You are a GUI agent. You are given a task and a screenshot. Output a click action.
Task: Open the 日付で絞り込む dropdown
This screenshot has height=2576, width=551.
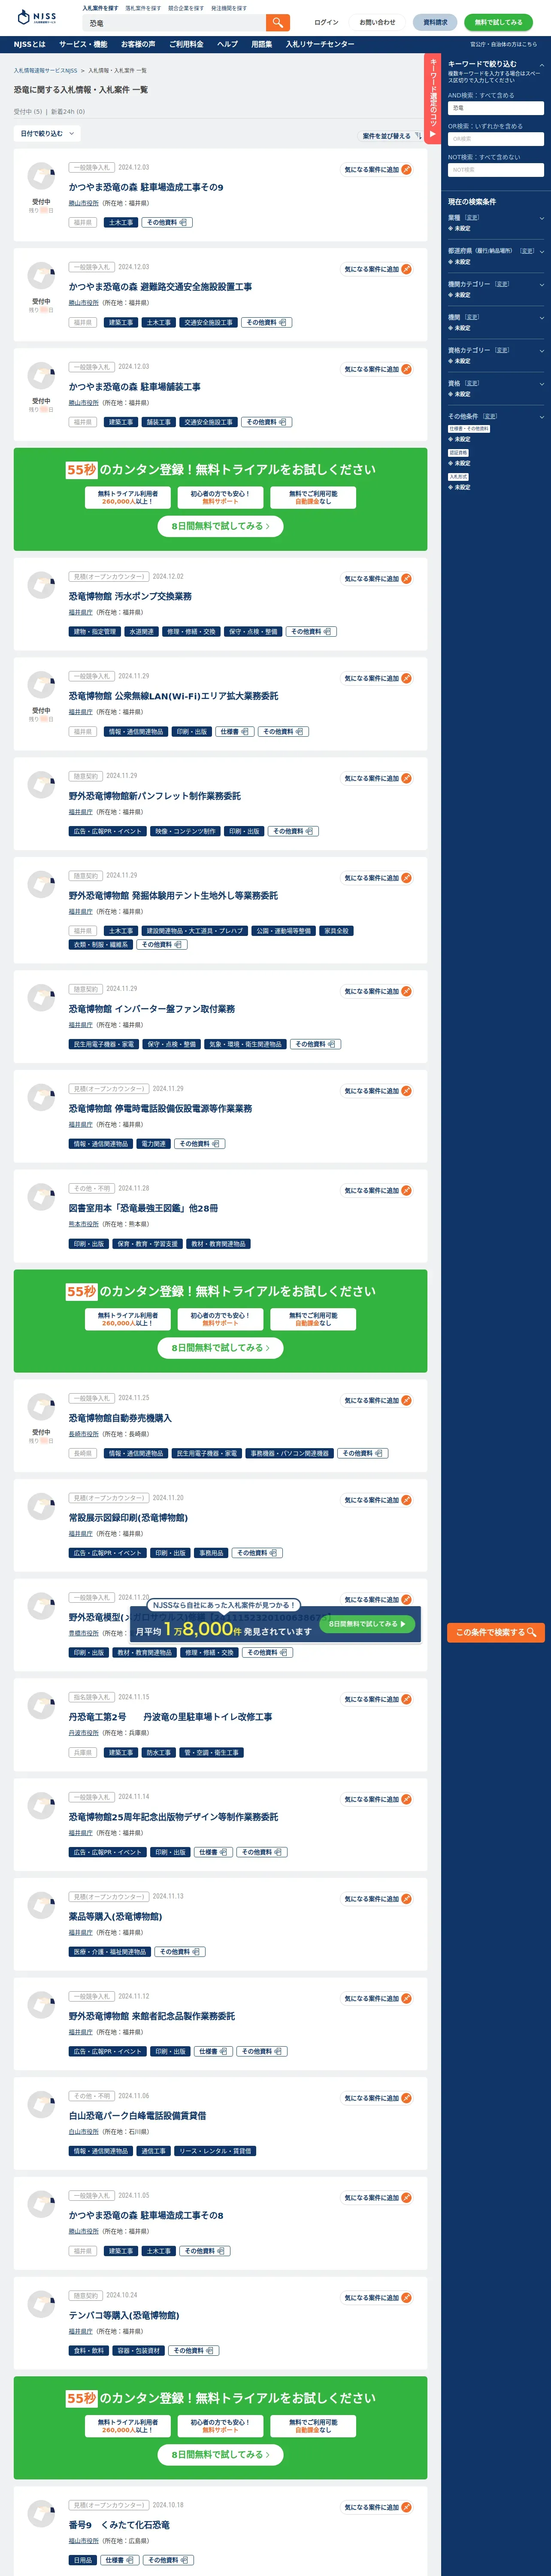[x=47, y=134]
